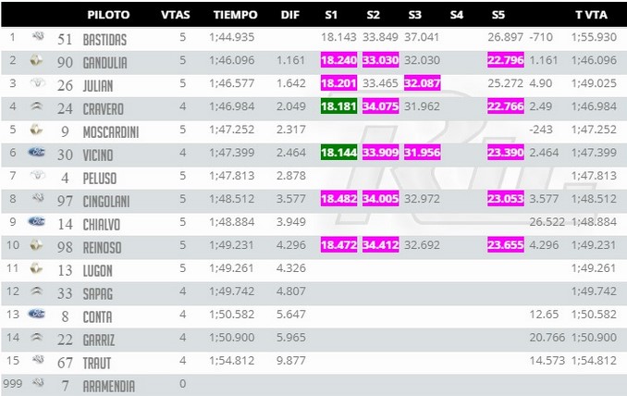Click the Ford logo beside CHIALVO
627x396 pixels.
36,222
